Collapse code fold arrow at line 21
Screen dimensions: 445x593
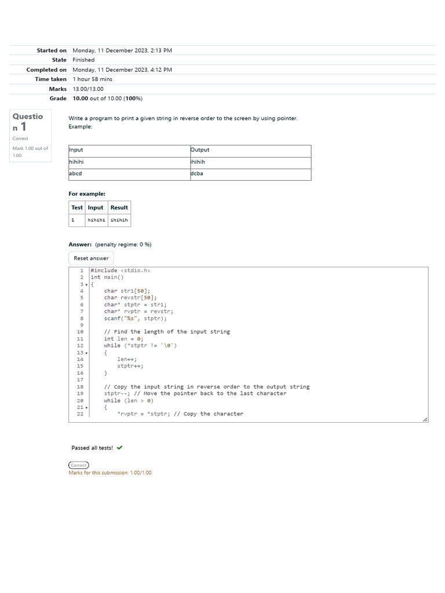[86, 407]
